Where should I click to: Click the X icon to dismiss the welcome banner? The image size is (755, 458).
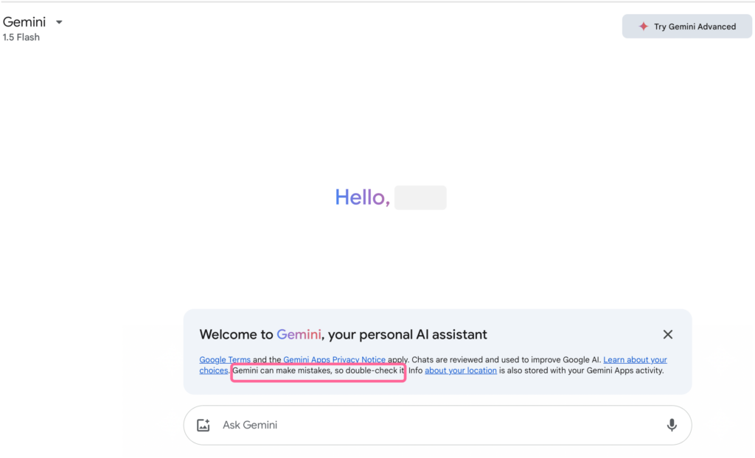tap(667, 334)
